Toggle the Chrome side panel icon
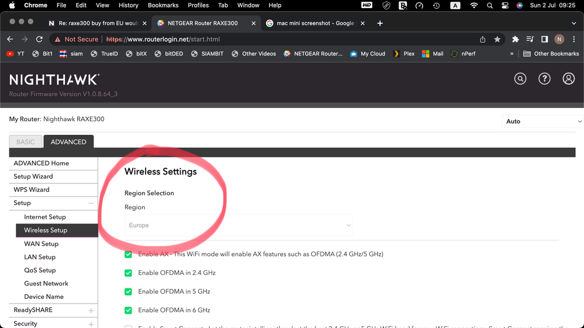584x328 pixels. (544, 39)
